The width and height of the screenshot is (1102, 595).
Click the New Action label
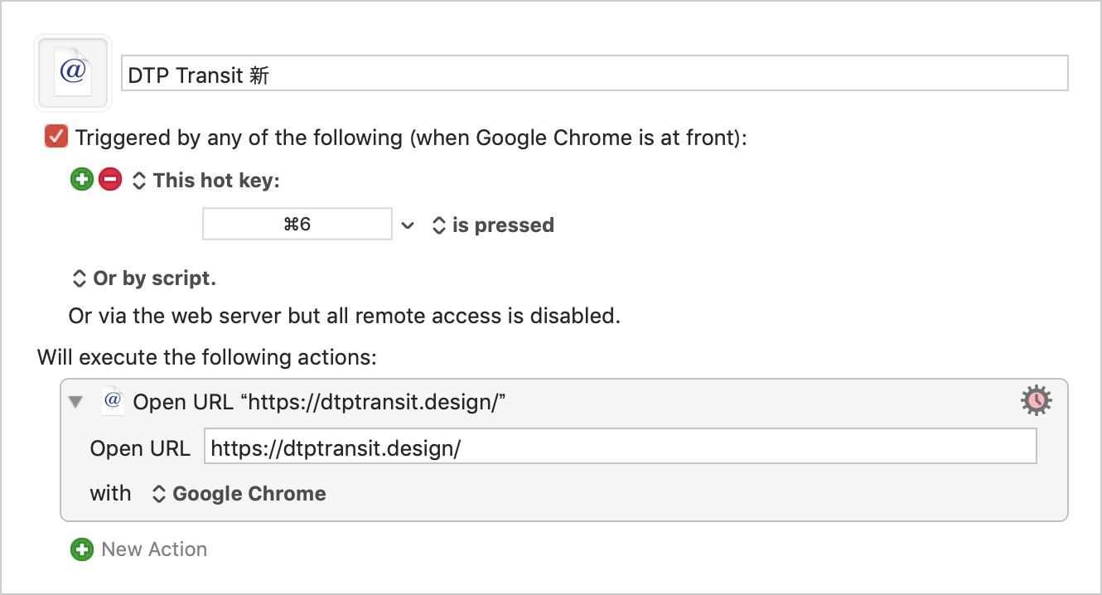tap(154, 549)
